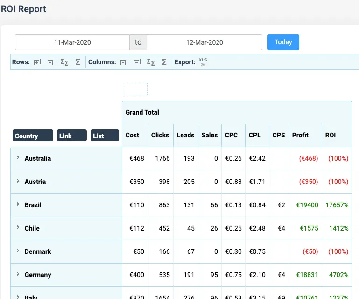This screenshot has width=359, height=299.
Task: Click Germany sales 95
Action: pos(214,275)
